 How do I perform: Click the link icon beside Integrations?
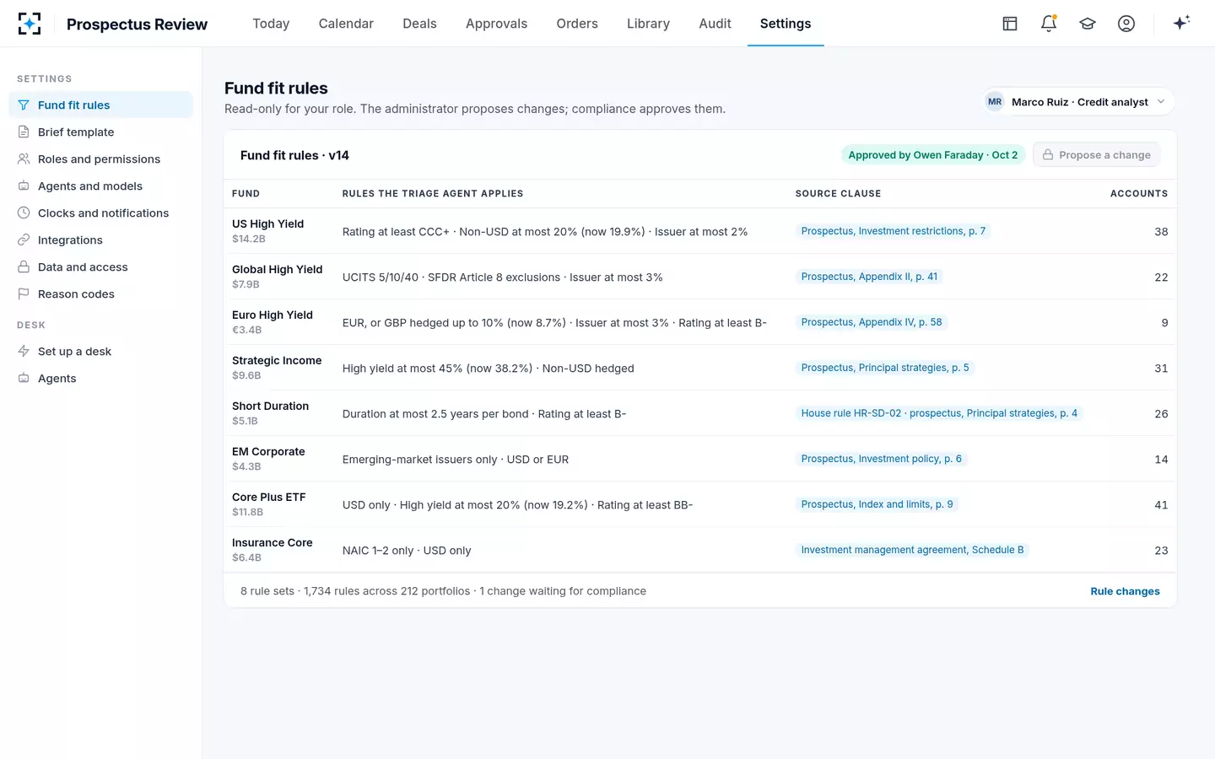[x=24, y=240]
